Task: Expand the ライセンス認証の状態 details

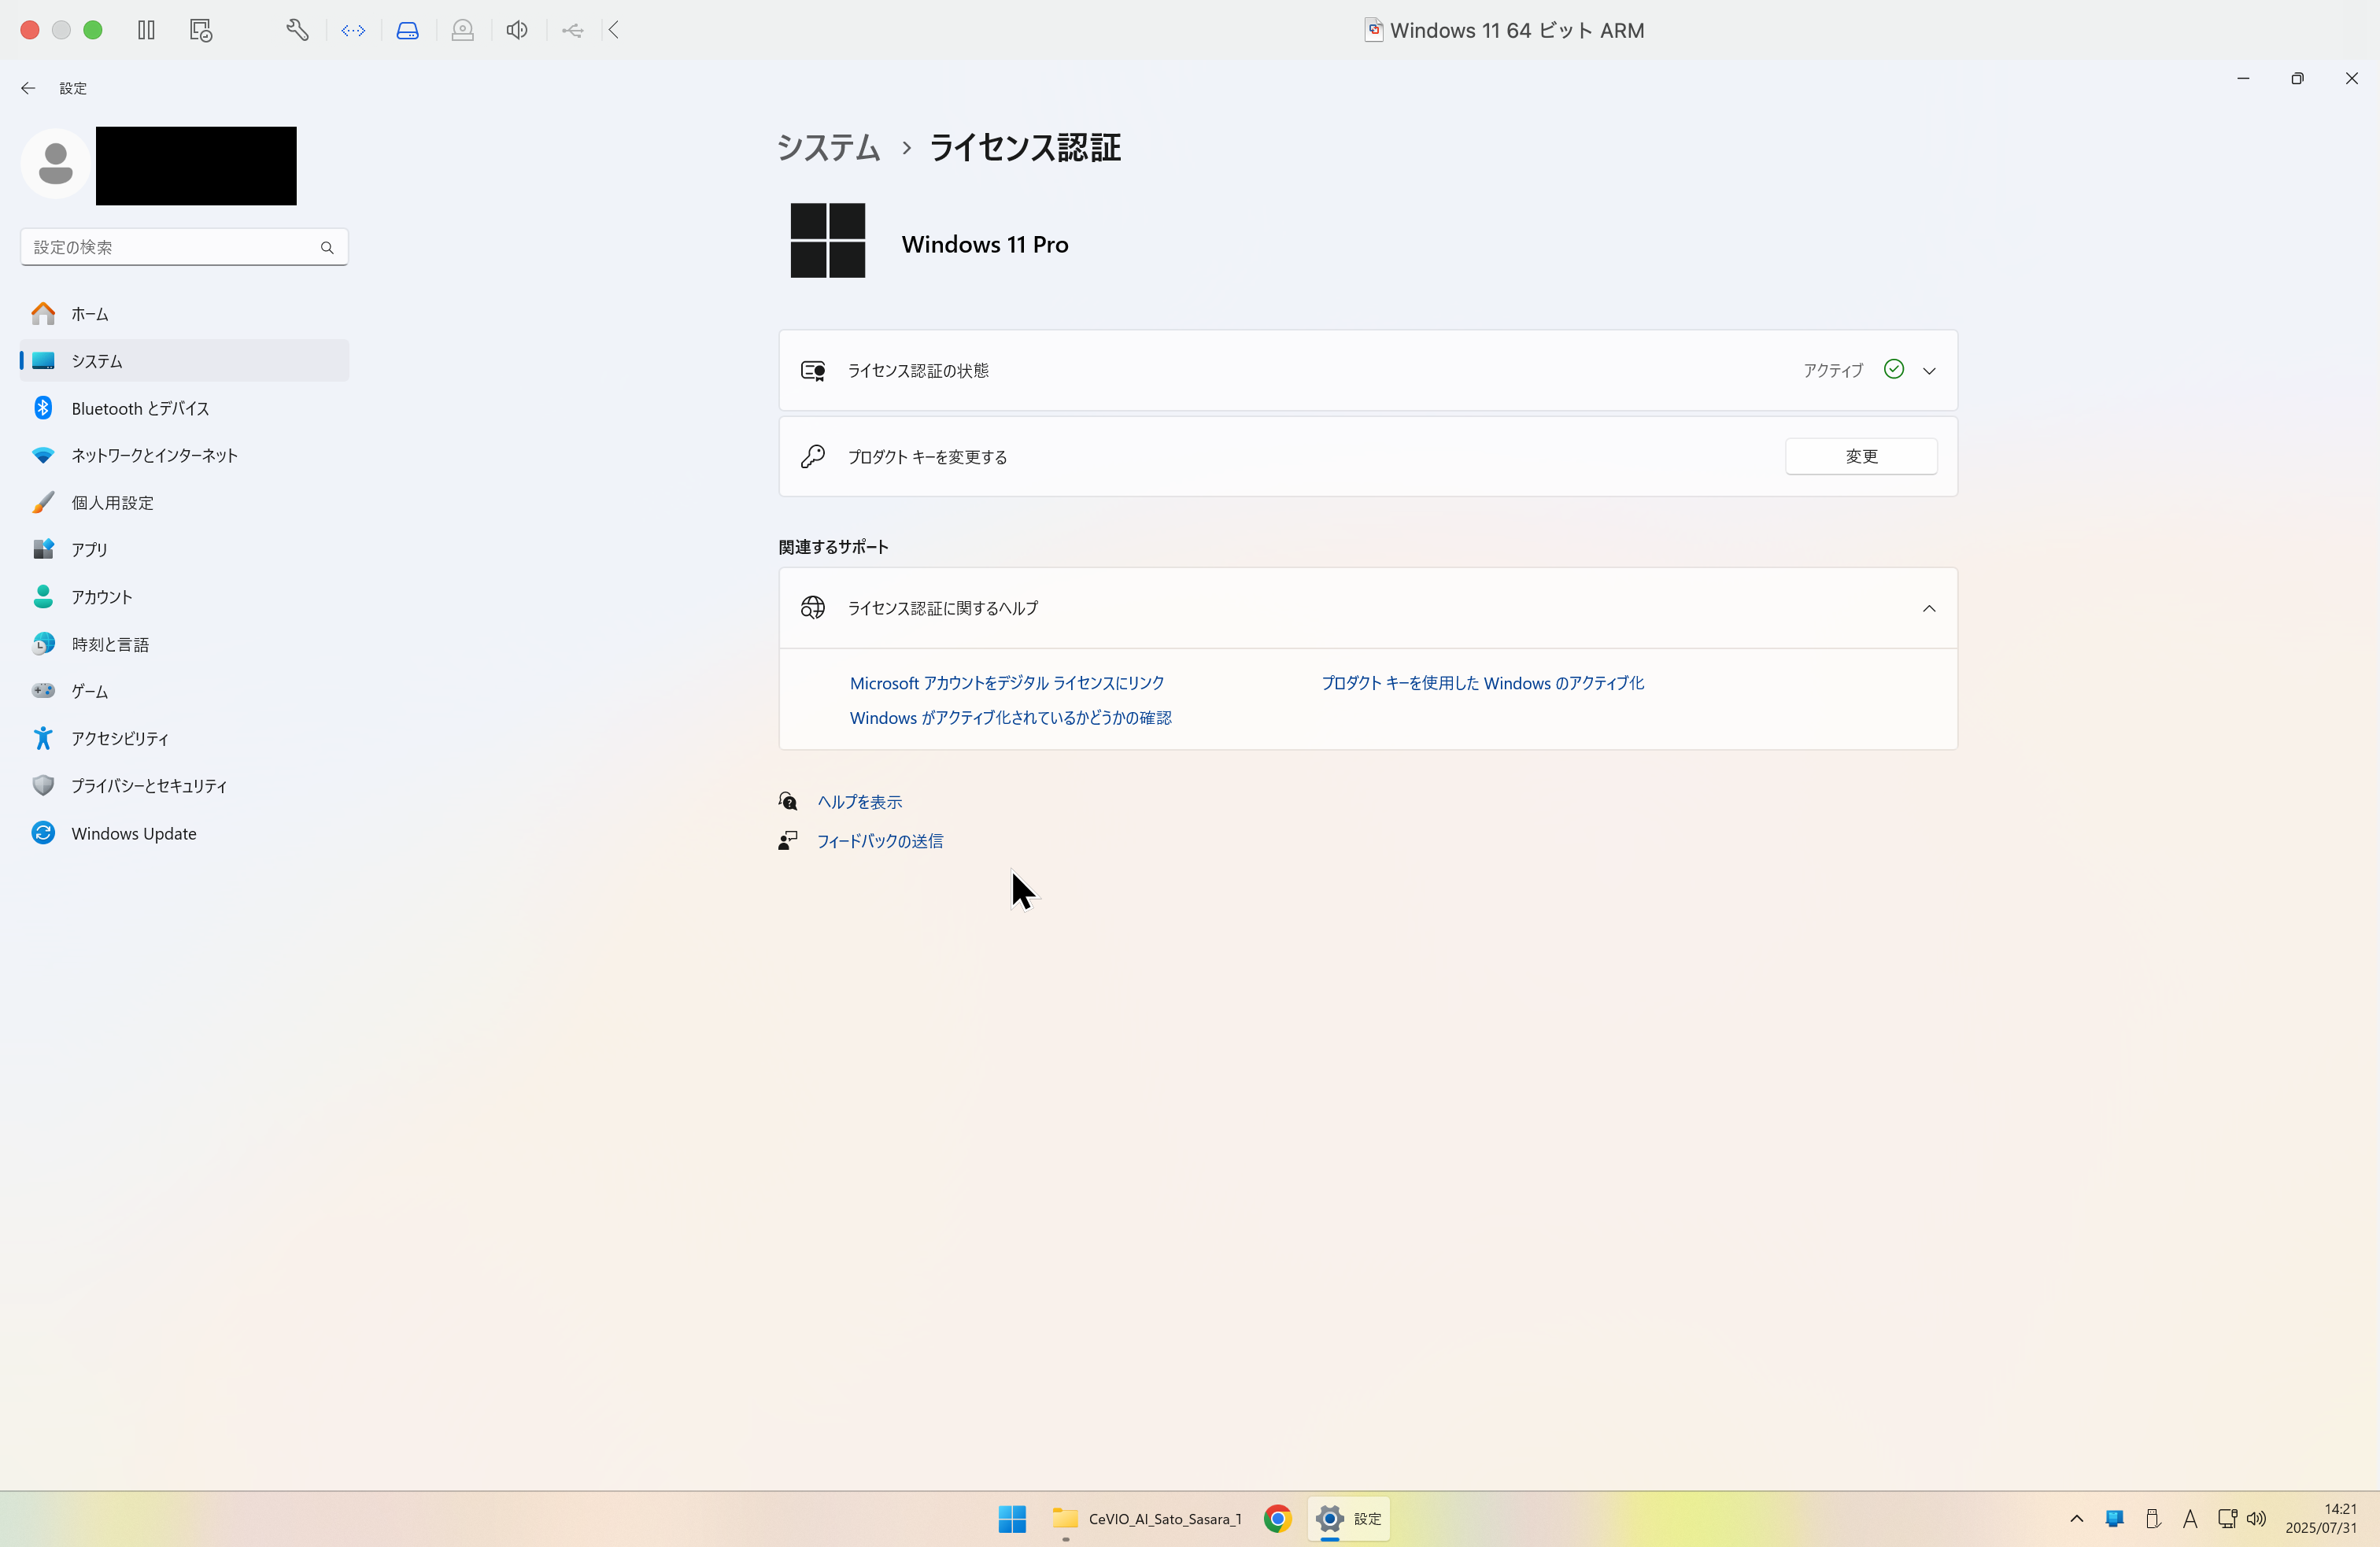Action: [x=1929, y=370]
